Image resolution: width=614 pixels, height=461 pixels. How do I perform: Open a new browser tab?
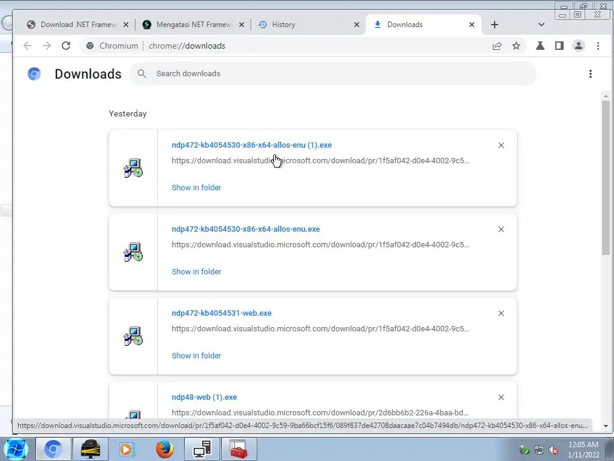tap(495, 25)
